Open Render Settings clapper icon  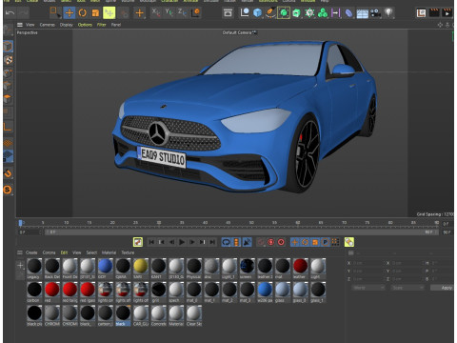pyautogui.click(x=447, y=13)
